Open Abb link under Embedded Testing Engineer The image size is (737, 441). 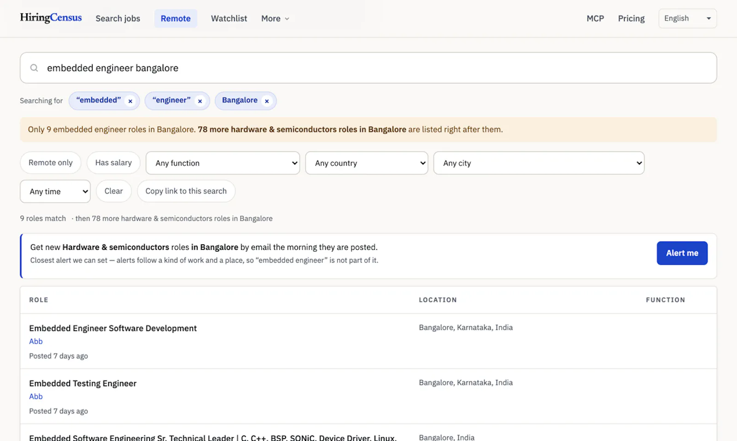coord(36,397)
